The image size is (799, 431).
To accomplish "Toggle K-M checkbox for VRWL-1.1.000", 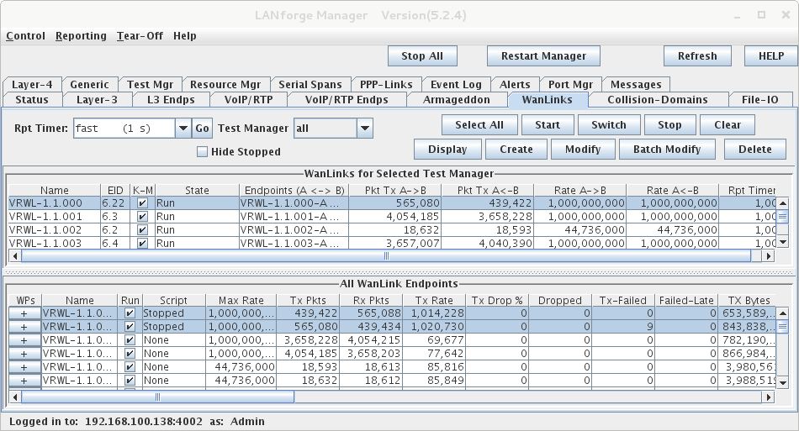I will (143, 203).
